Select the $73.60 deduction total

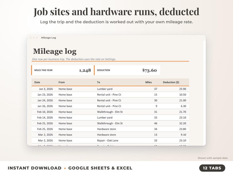[149, 70]
